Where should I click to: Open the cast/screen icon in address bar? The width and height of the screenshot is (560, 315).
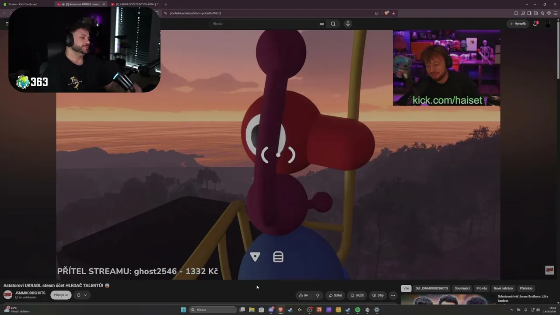pyautogui.click(x=377, y=13)
